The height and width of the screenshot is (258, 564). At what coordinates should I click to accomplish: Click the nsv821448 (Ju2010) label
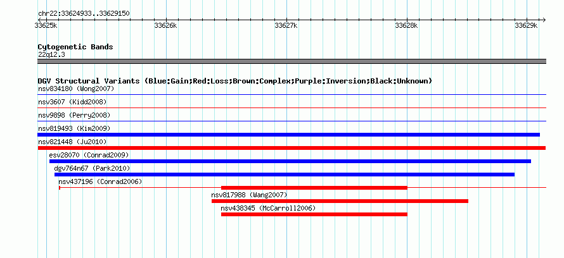click(x=72, y=142)
